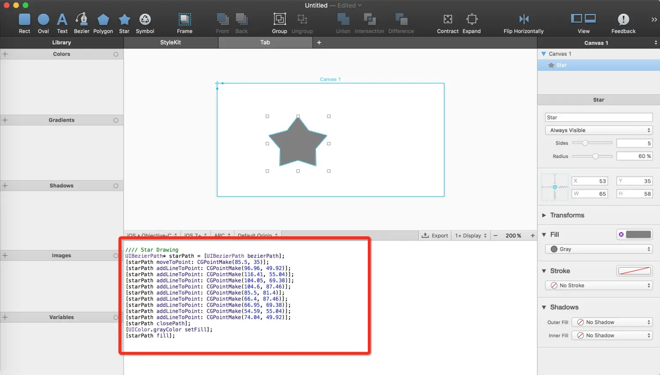The height and width of the screenshot is (375, 660).
Task: Click Flip Horizontally
Action: pos(524,24)
